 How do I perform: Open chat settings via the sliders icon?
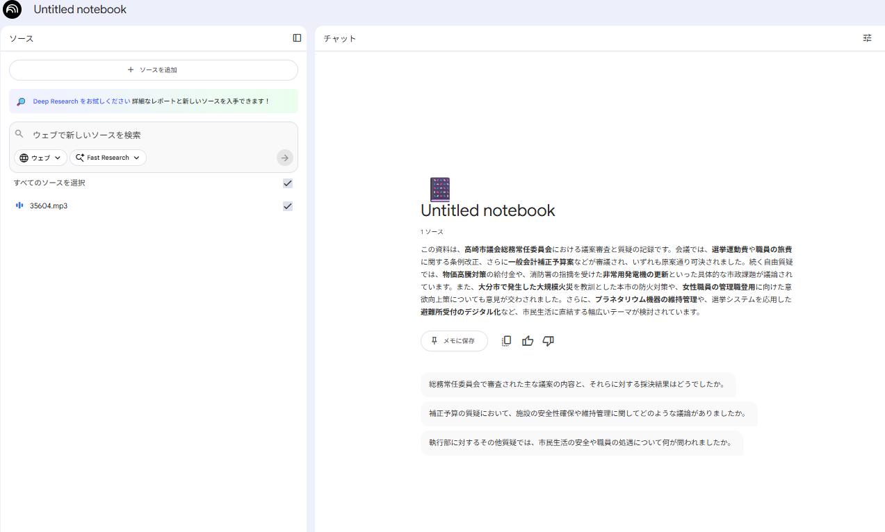click(x=867, y=38)
